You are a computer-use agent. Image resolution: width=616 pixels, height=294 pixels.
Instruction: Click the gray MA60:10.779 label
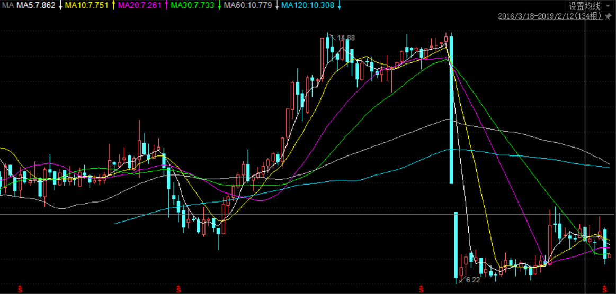click(248, 5)
